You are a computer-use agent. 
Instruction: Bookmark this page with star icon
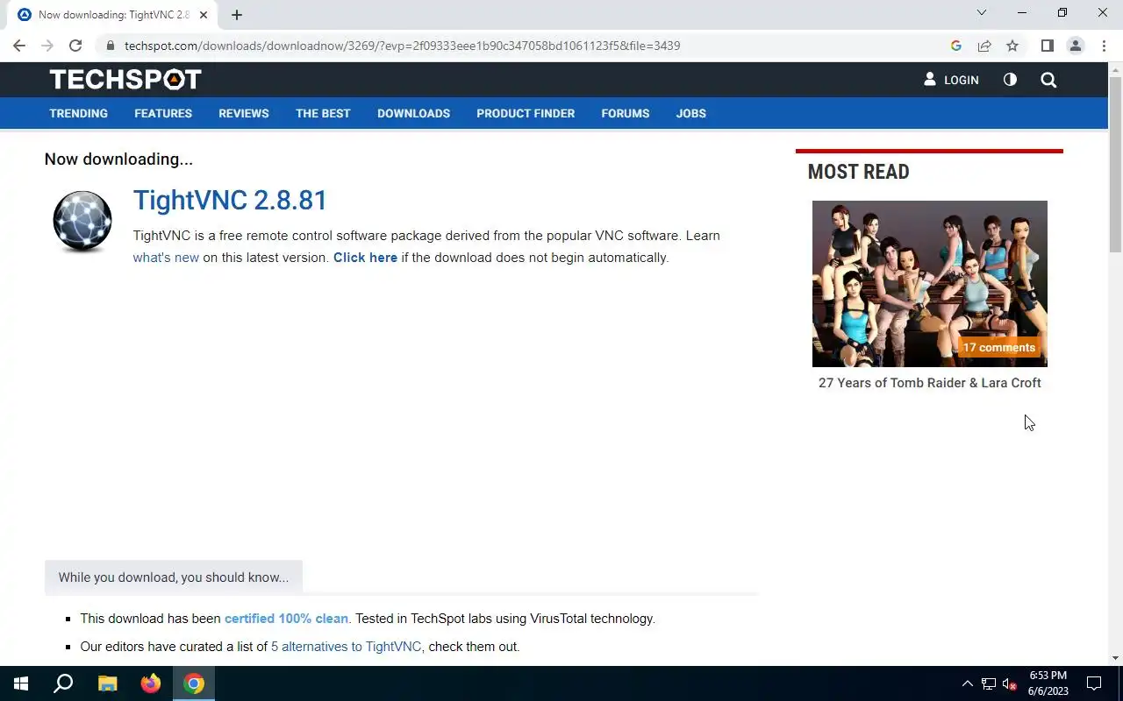(1012, 46)
